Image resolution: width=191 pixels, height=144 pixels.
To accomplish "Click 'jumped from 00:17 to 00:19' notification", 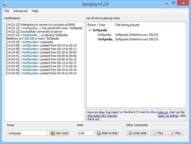I will click(41, 66).
